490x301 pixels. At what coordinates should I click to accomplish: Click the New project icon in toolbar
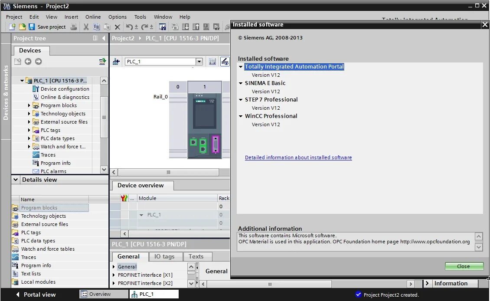point(12,27)
